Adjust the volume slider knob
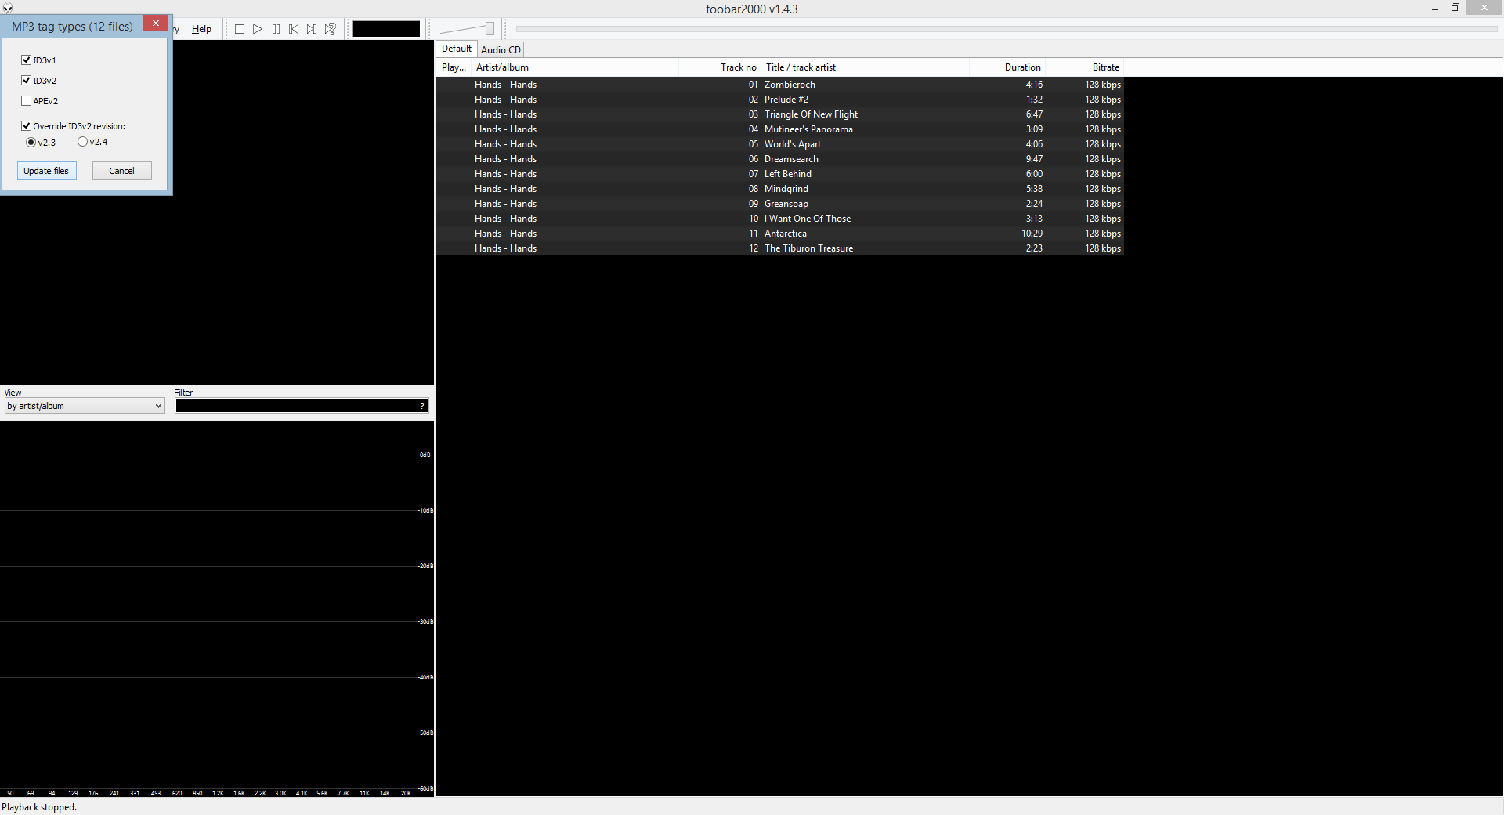This screenshot has height=815, width=1504. point(490,29)
